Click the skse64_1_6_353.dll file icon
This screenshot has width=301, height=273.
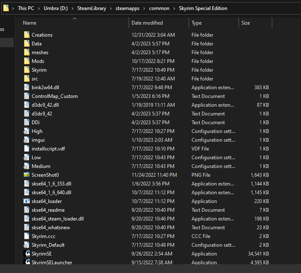(27, 183)
